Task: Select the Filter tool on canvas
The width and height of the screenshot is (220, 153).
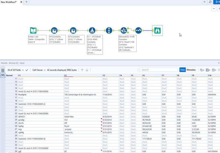Action: point(124,30)
